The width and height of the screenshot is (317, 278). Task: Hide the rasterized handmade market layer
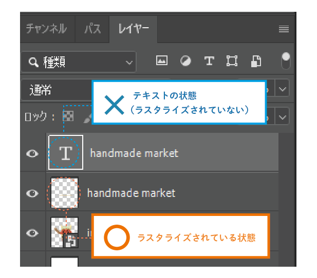pos(32,193)
